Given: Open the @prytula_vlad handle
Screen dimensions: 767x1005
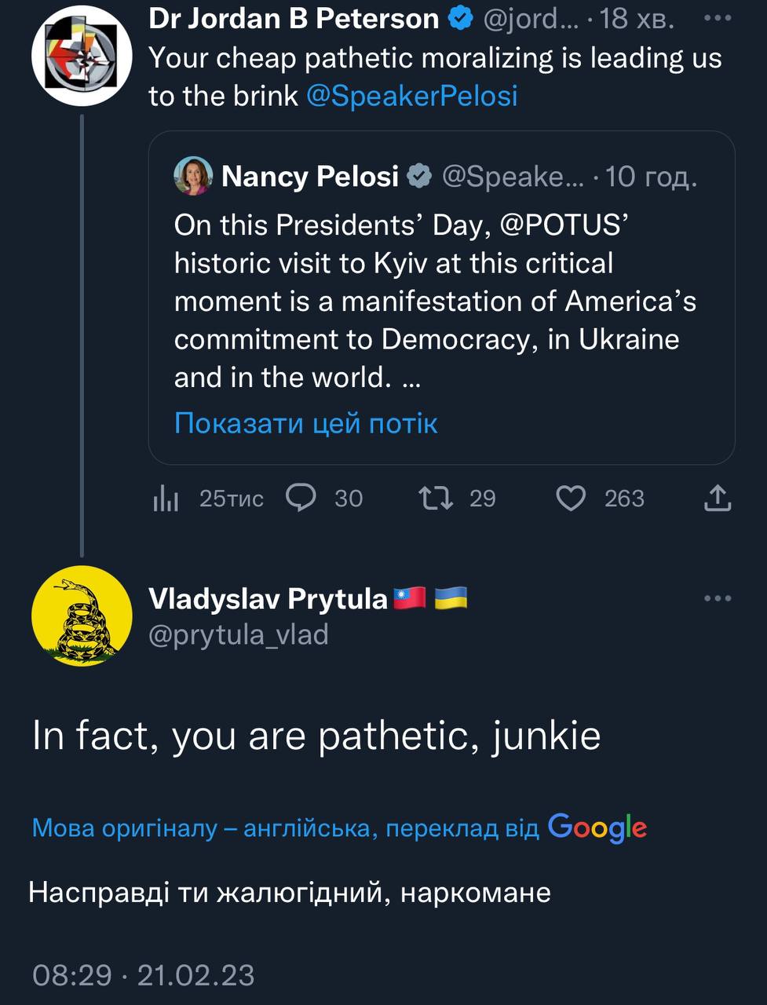Looking at the screenshot, I should [239, 634].
